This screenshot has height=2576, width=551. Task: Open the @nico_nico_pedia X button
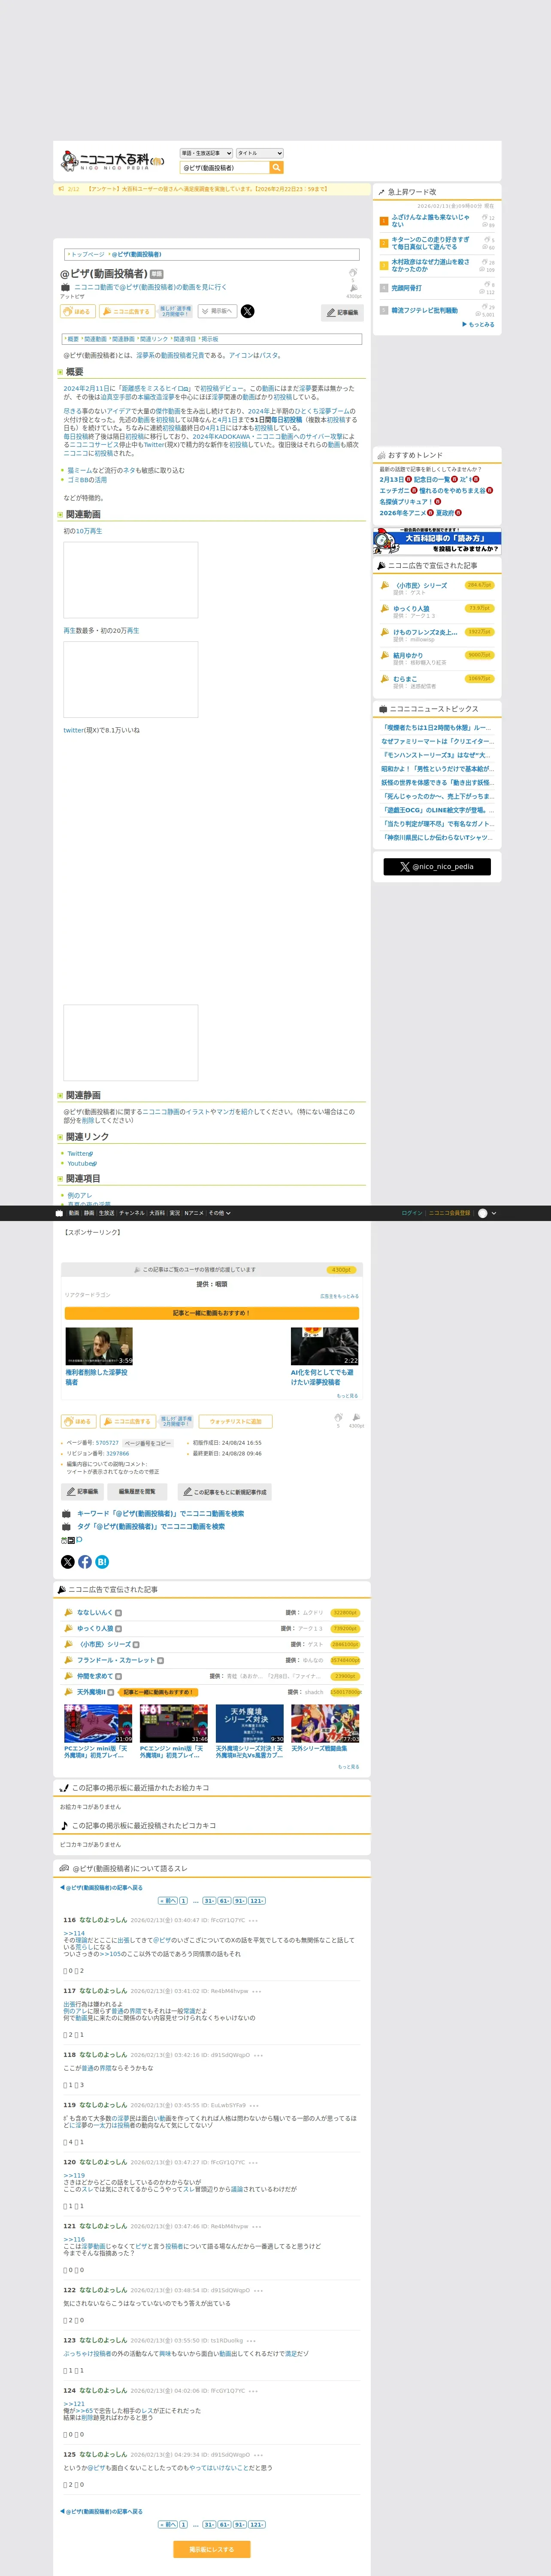click(x=437, y=866)
